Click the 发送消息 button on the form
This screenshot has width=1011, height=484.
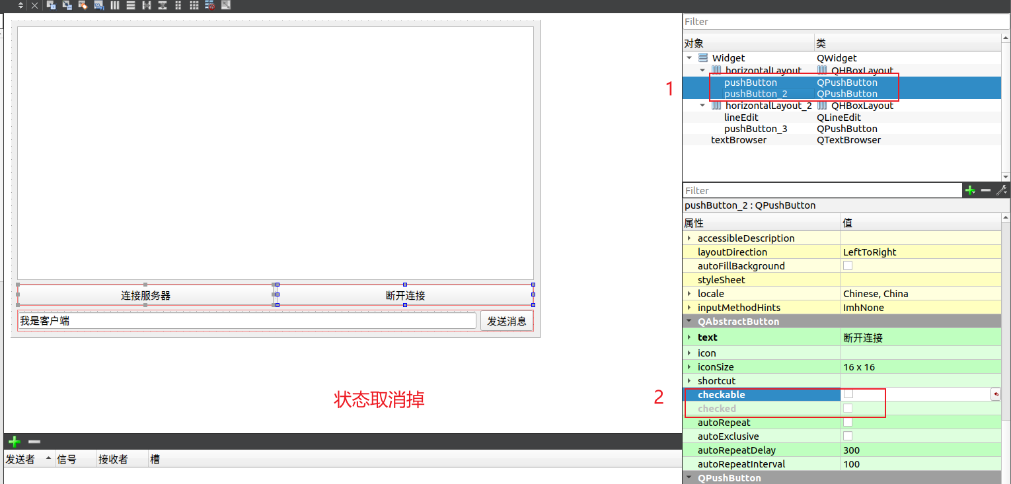pos(507,321)
